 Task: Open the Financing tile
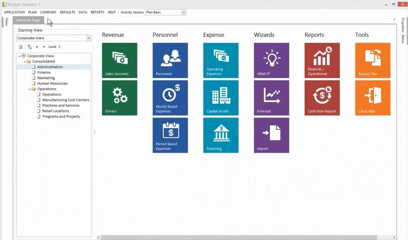point(221,136)
